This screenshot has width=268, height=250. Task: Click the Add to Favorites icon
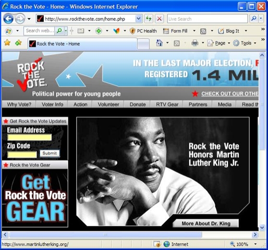18,43
